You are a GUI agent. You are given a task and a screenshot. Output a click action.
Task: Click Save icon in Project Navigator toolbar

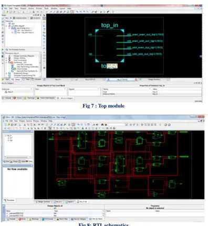(11, 12)
